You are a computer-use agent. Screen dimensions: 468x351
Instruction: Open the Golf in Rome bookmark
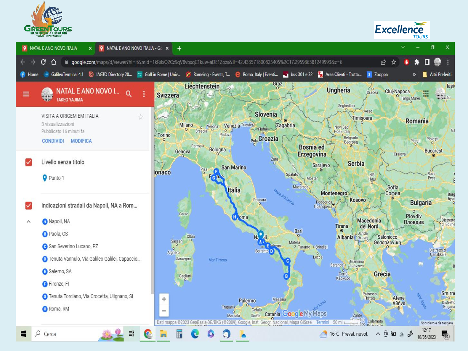pyautogui.click(x=159, y=75)
